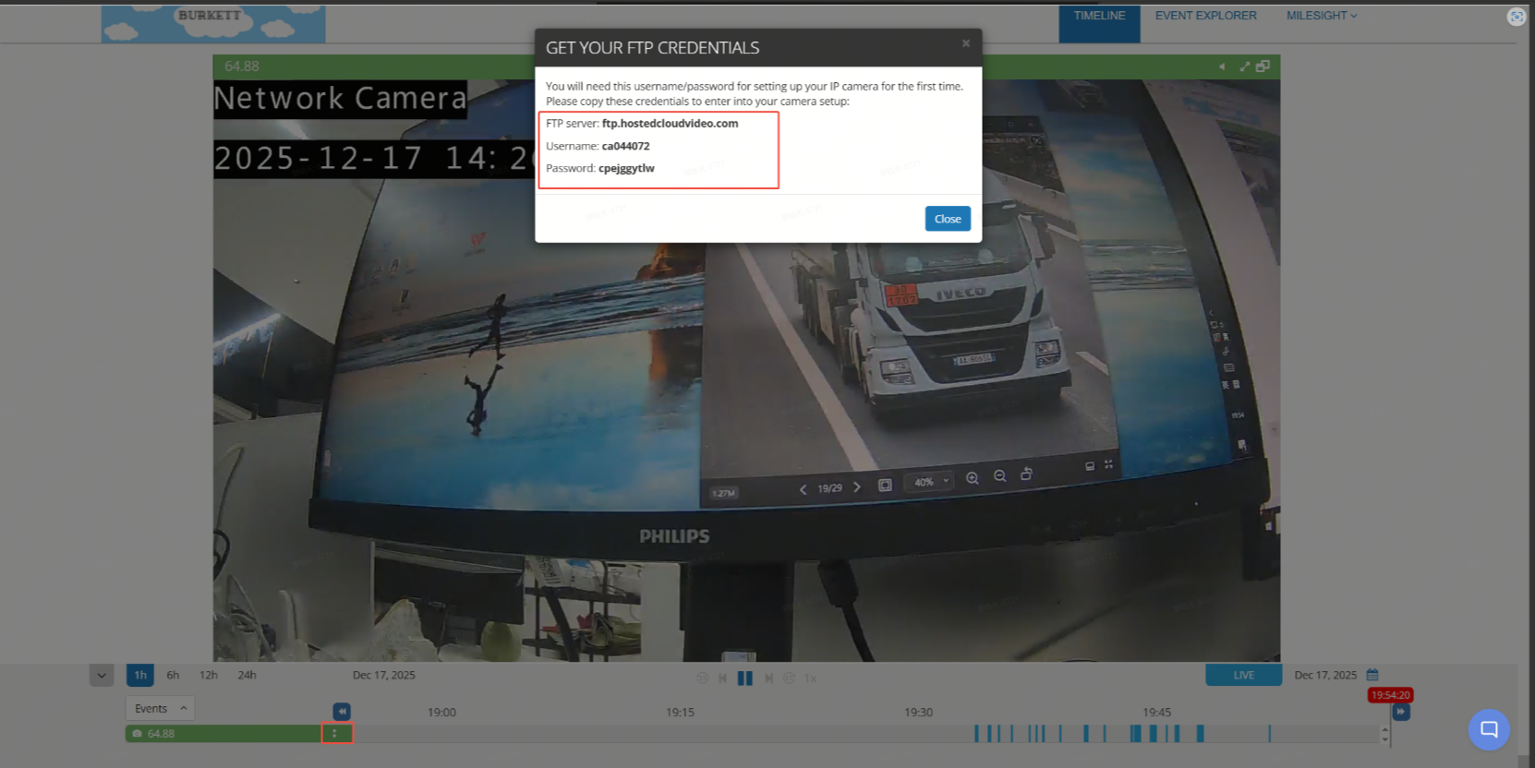The image size is (1535, 768).
Task: Open the calendar date picker icon
Action: coord(1372,675)
